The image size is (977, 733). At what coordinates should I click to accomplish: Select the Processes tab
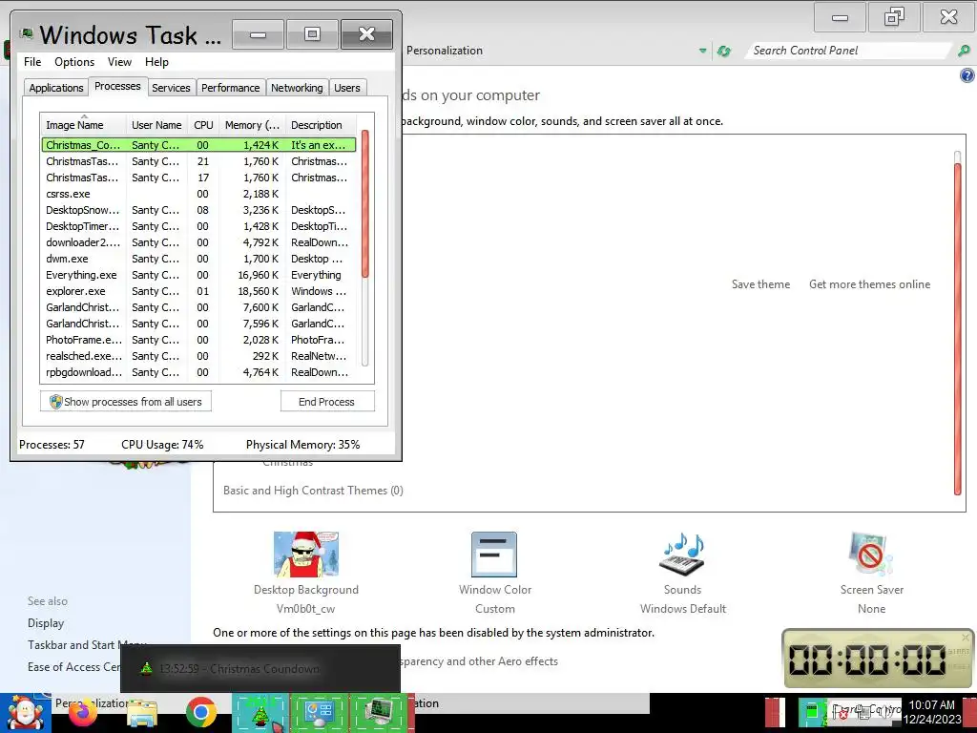coord(117,86)
